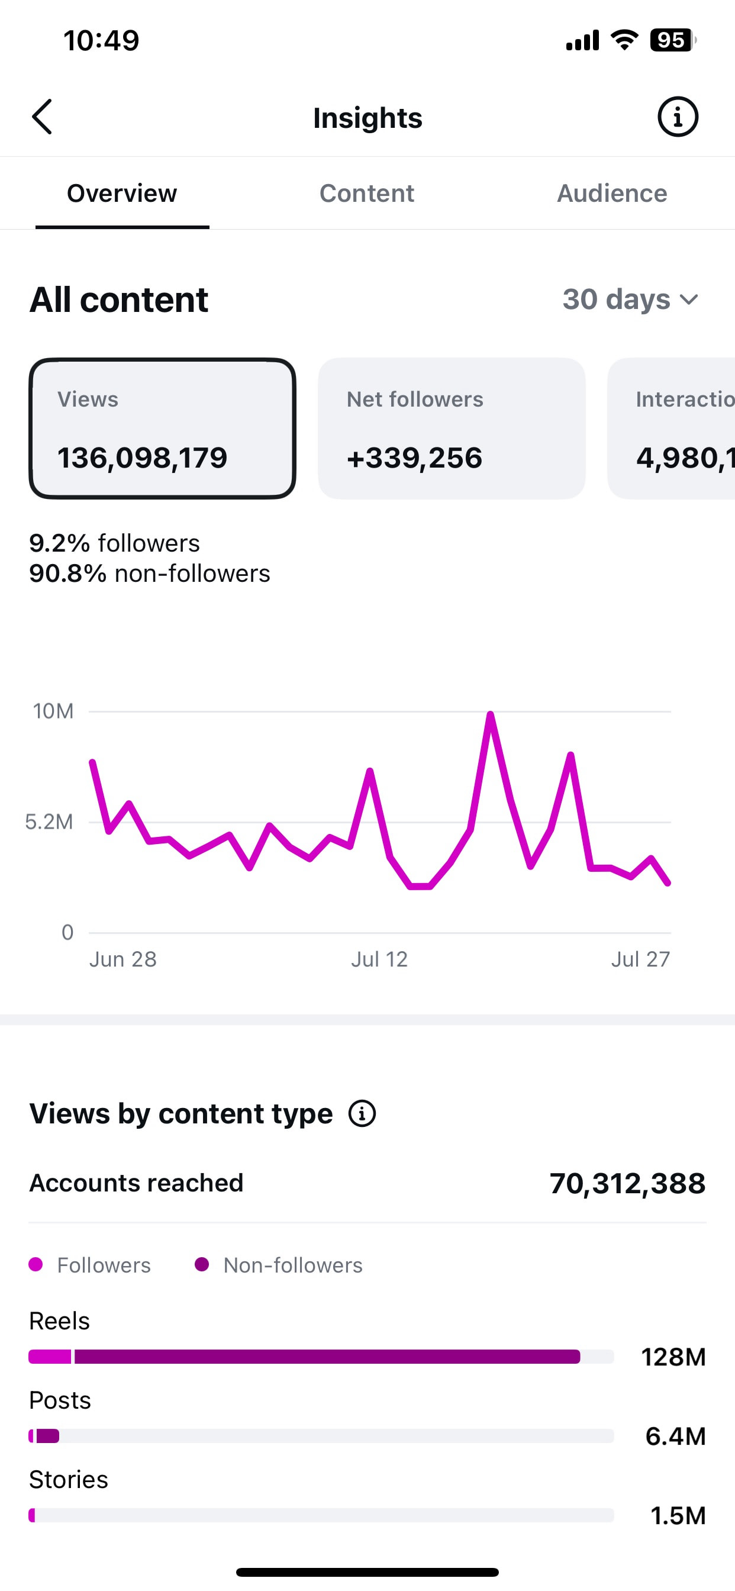Tap the Non-followers legend dot
Viewport: 735px width, 1591px height.
click(x=201, y=1264)
